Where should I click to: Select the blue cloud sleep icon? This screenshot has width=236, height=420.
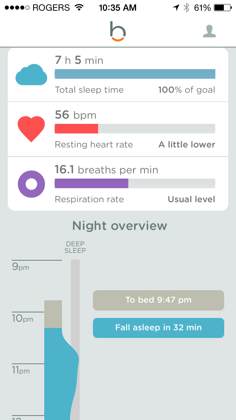[x=31, y=74]
